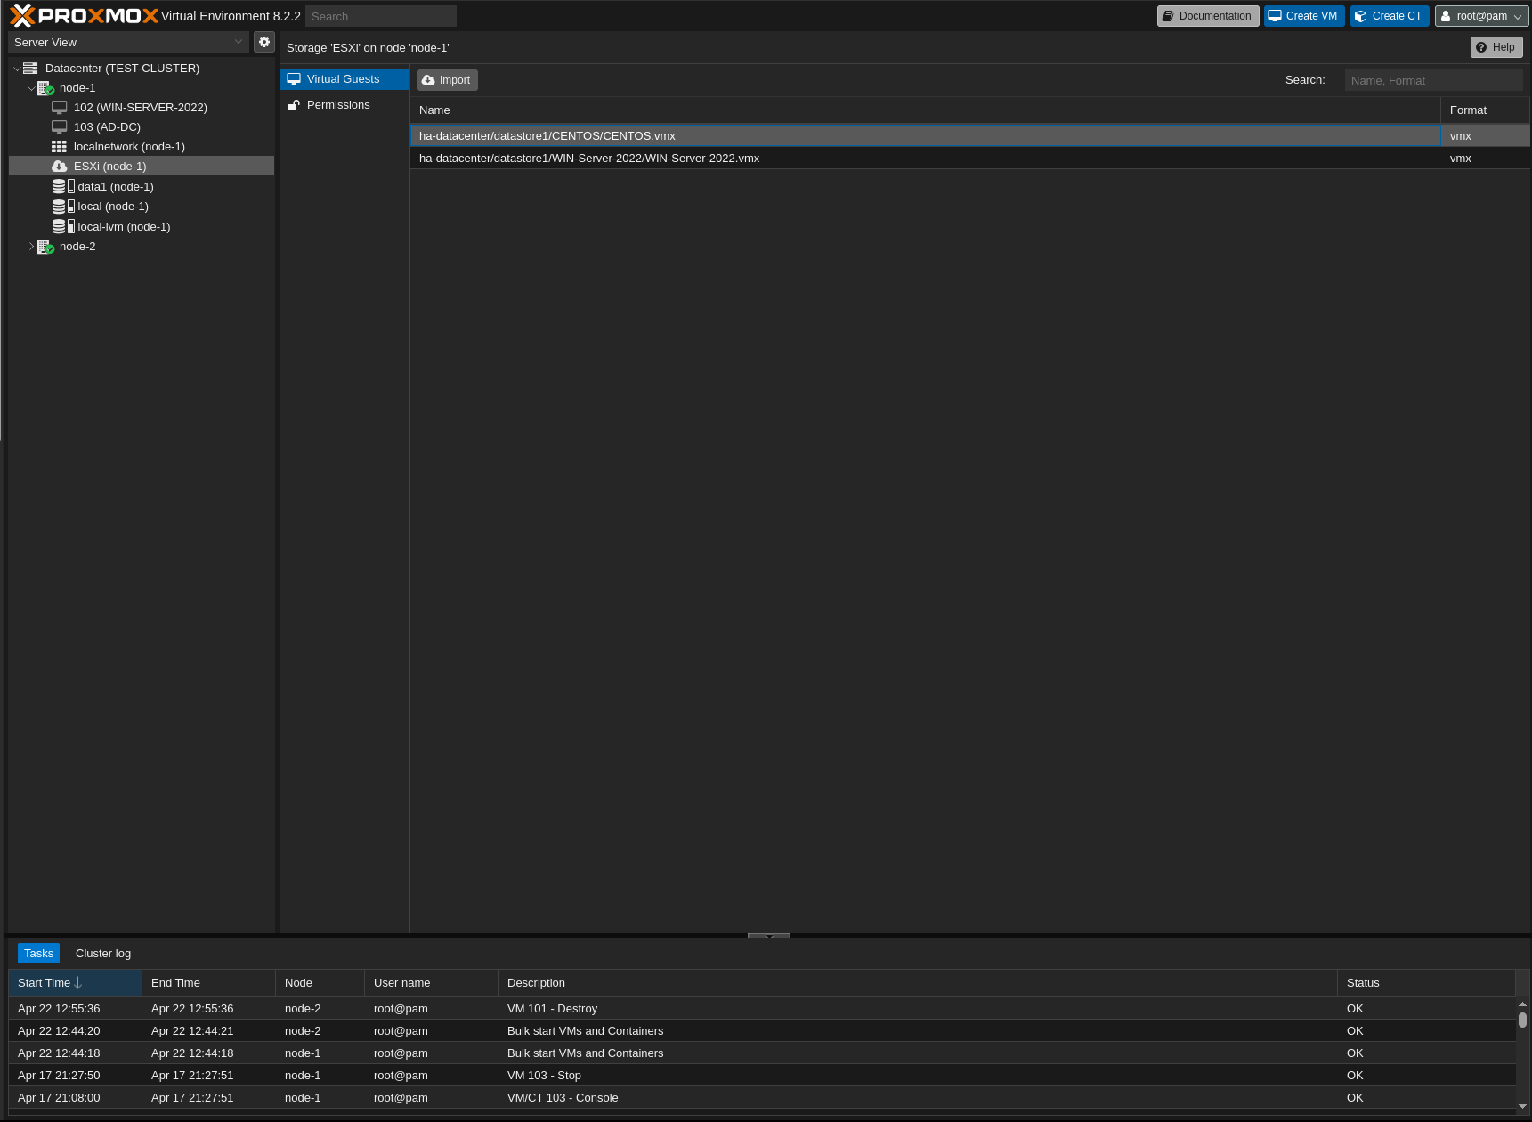
Task: Open the Server View dropdown
Action: click(129, 42)
